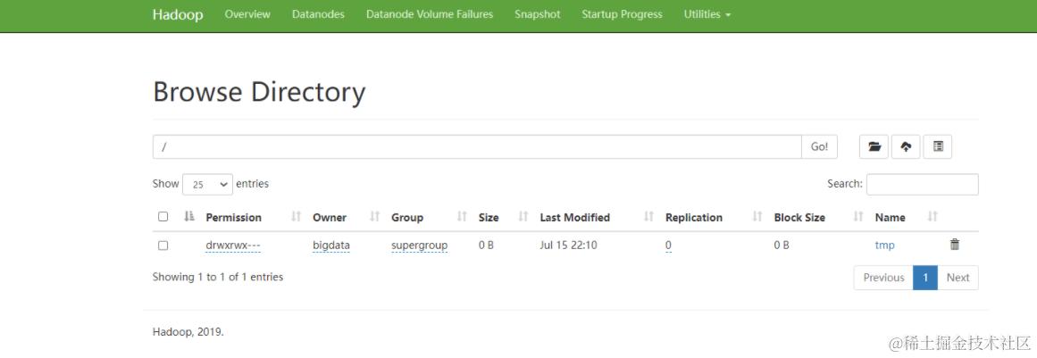Go to the Overview tab
Viewport: 1037px width, 358px height.
[x=247, y=14]
